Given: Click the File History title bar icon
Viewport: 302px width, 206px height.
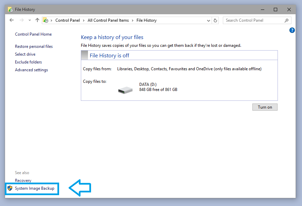Looking at the screenshot, I should pos(11,10).
